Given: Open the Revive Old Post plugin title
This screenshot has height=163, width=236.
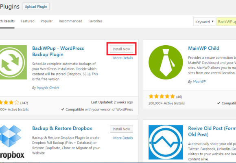Looking at the screenshot, I should (212, 131).
